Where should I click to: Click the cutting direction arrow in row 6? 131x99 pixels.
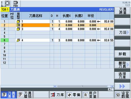pyautogui.click(x=99, y=40)
